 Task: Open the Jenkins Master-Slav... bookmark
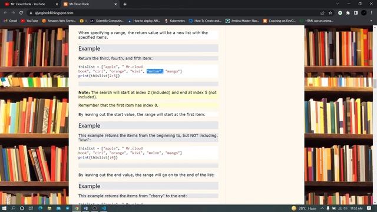pyautogui.click(x=242, y=21)
